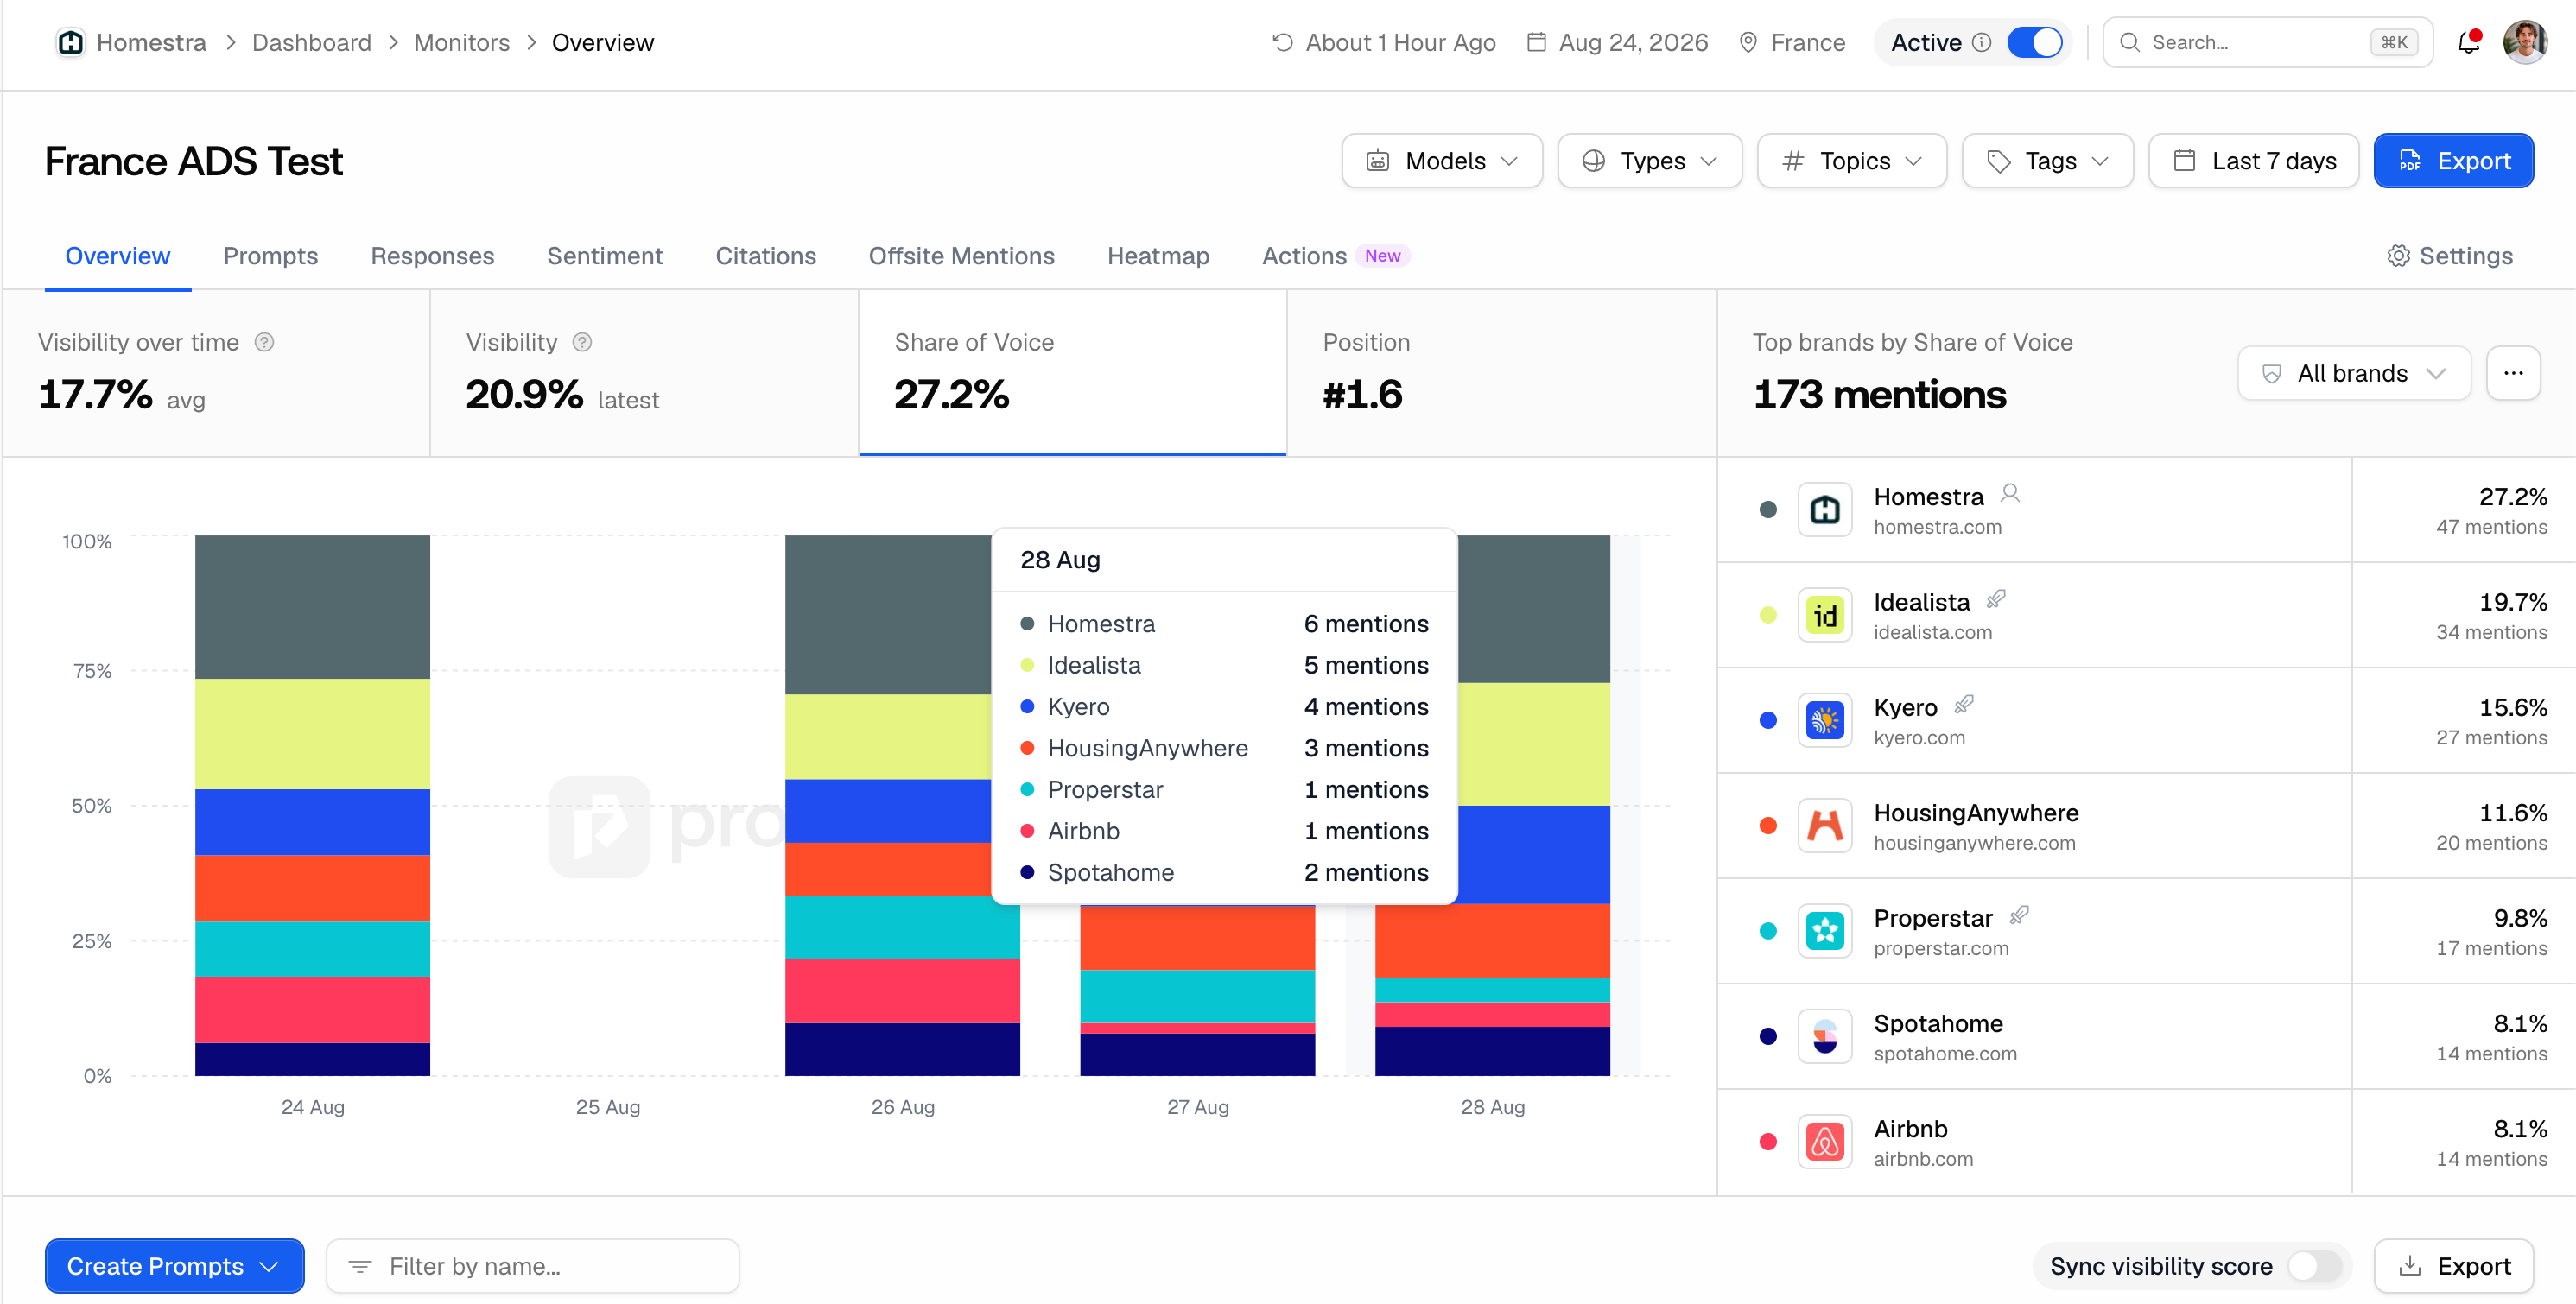Screen dimensions: 2576x1304
Task: Select the Visibility latest metric card
Action: point(644,372)
